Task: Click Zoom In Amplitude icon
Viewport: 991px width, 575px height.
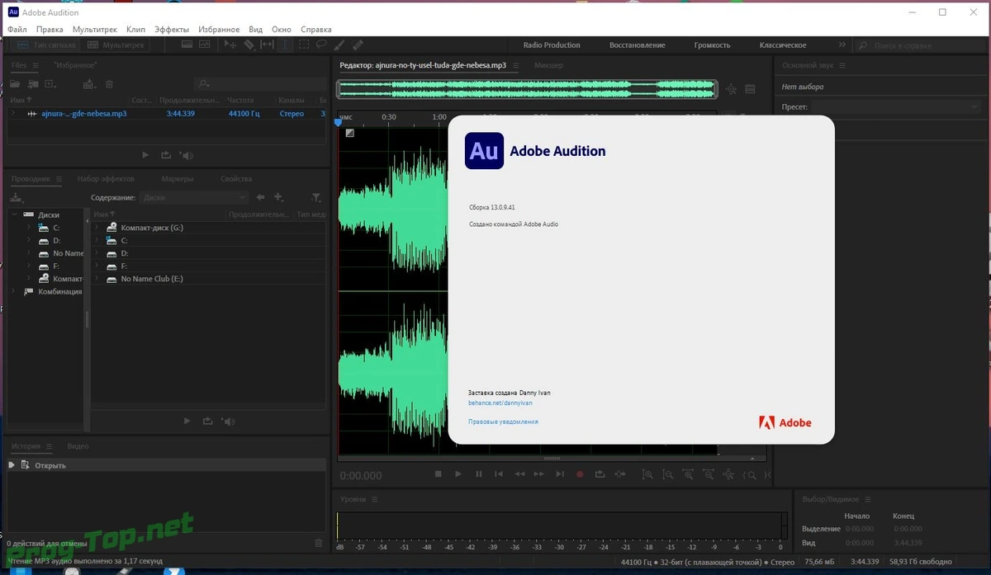Action: [647, 474]
